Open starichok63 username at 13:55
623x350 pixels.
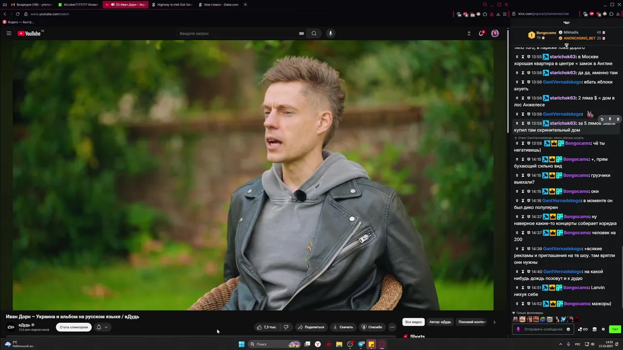tap(563, 57)
